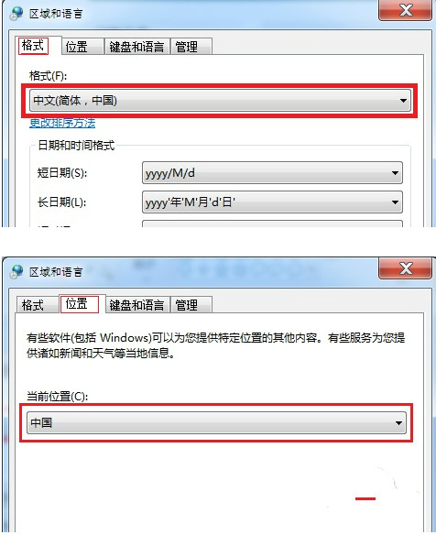Expand the 短日期(S) dropdown showing yyyy/M/d
436x535 pixels.
click(x=272, y=173)
